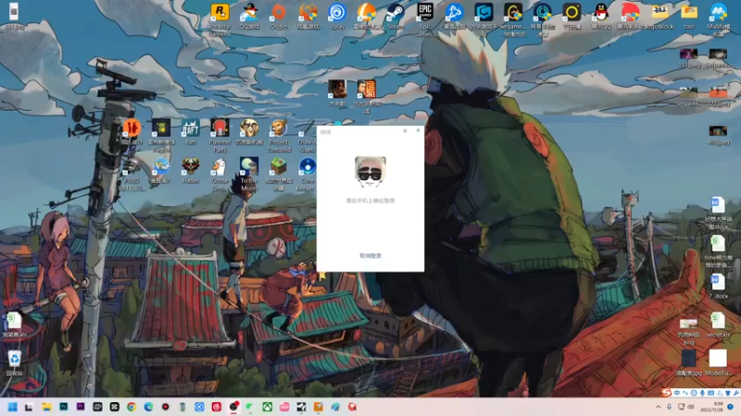The image size is (741, 416).
Task: Open File Explorer from the taskbar
Action: [46, 407]
